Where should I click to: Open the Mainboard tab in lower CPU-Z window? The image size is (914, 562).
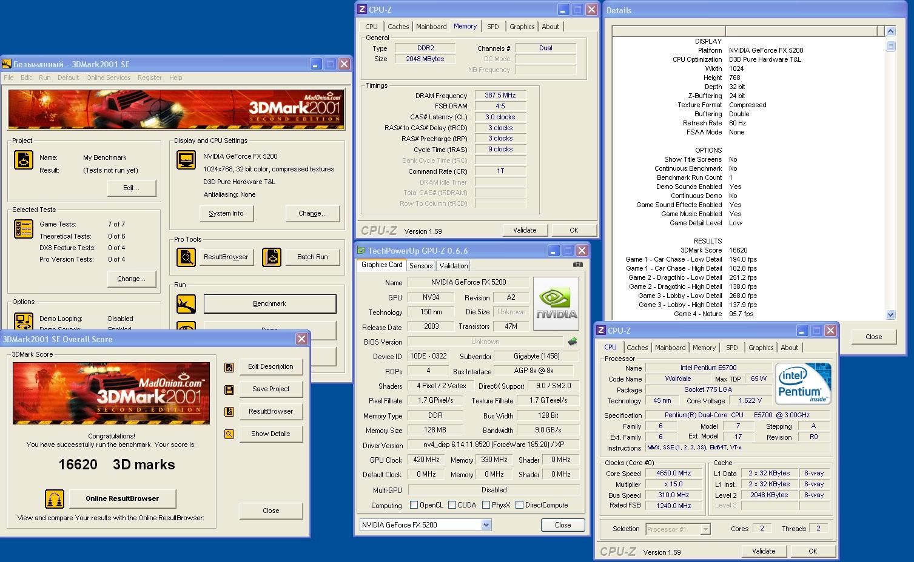point(670,348)
